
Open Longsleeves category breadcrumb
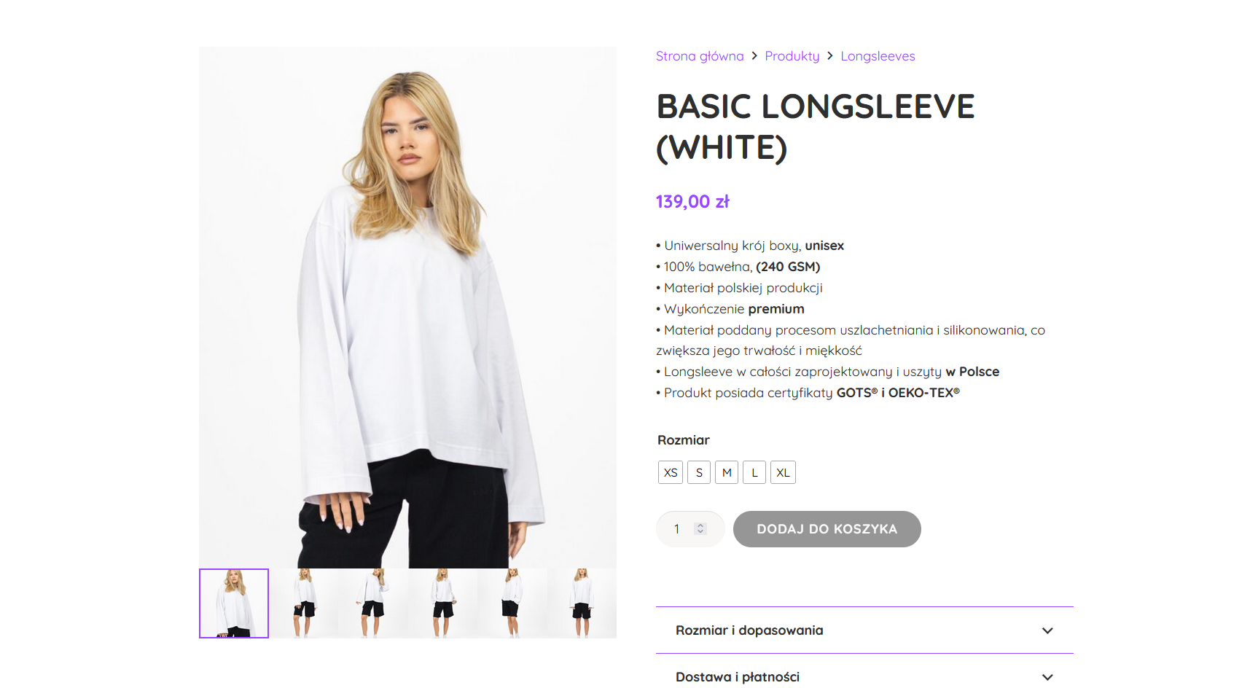point(878,56)
